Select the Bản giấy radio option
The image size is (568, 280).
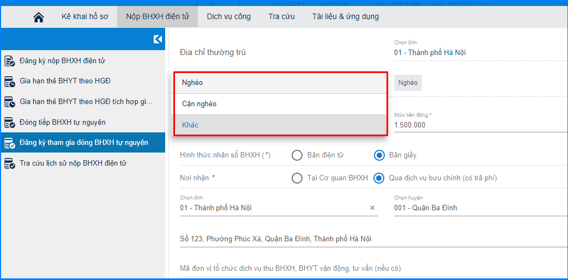point(379,155)
